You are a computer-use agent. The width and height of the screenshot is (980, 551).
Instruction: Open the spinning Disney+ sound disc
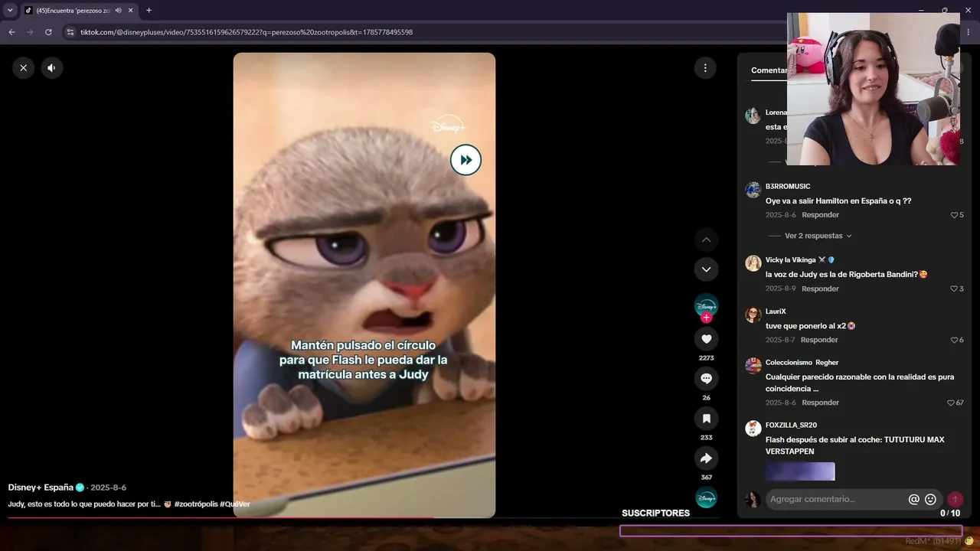tap(706, 497)
